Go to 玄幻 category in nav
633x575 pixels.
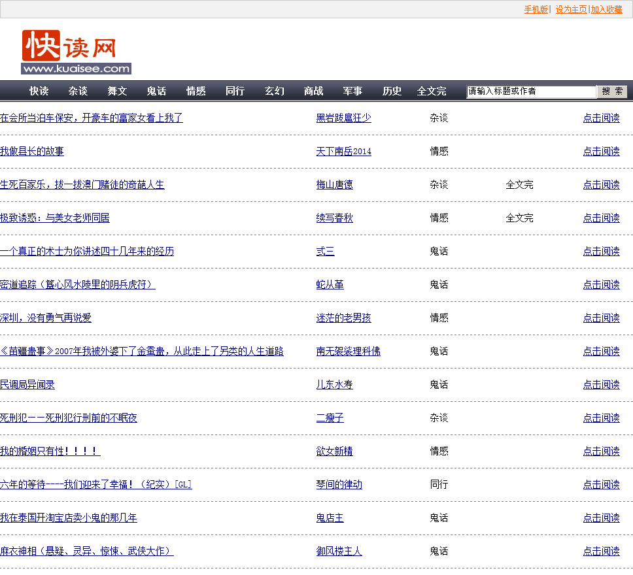pyautogui.click(x=274, y=91)
